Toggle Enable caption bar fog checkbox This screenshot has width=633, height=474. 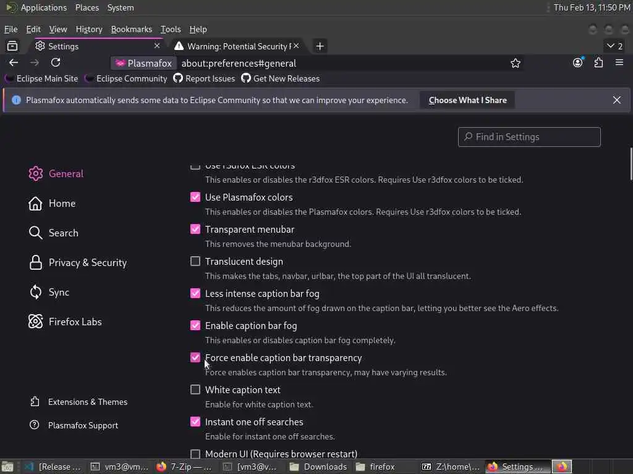pos(195,325)
